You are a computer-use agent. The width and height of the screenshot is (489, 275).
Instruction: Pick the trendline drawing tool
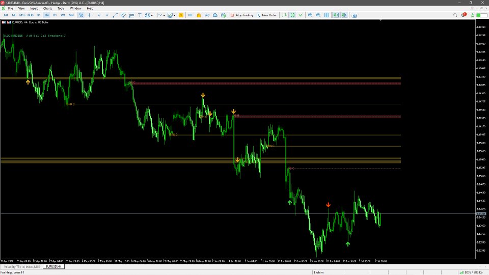click(115, 15)
